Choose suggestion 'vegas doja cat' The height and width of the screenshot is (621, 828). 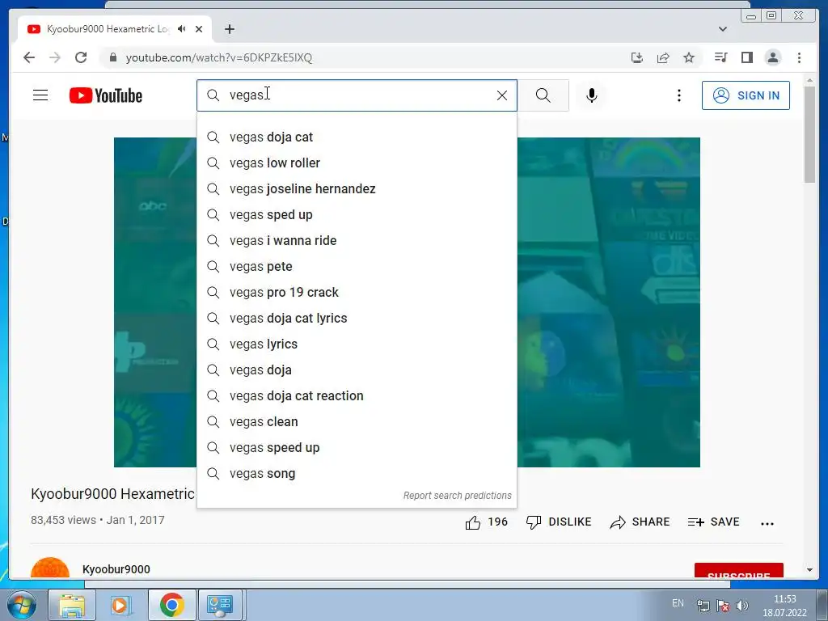click(x=357, y=137)
